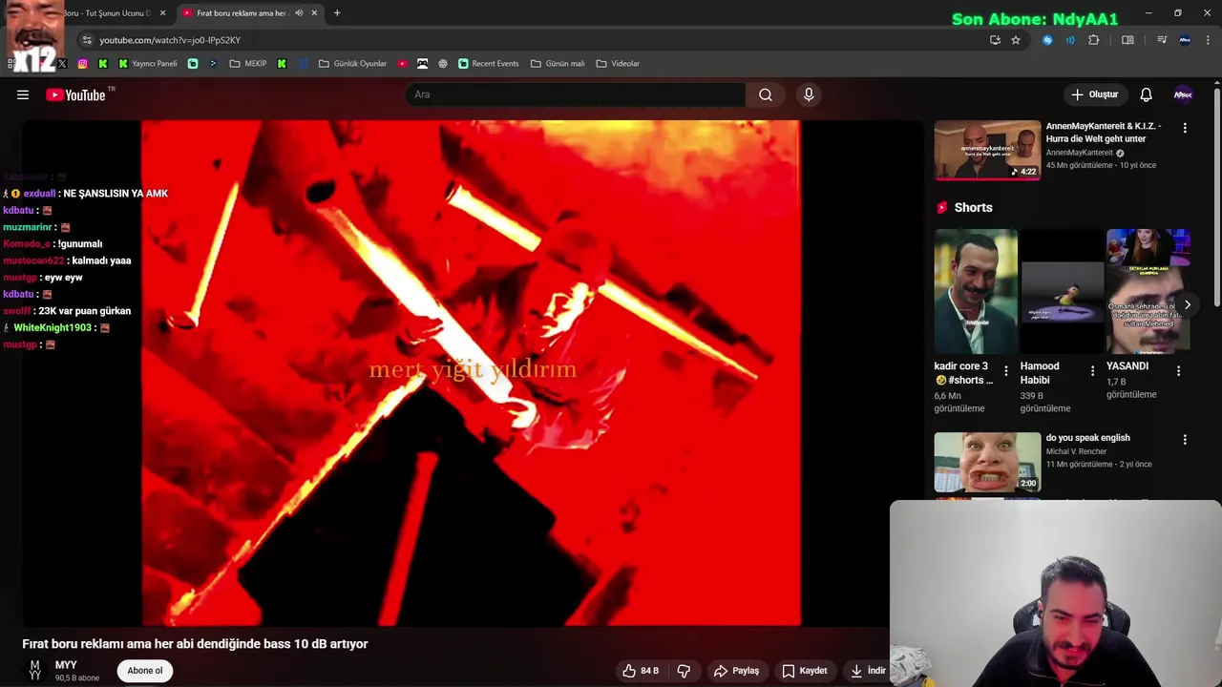Click the install app icon in address bar
The image size is (1222, 687).
click(995, 40)
